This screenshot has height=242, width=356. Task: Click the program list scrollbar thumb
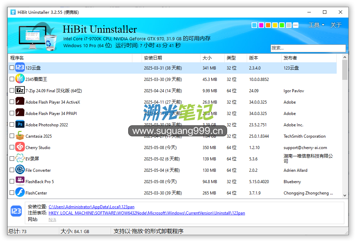point(345,70)
